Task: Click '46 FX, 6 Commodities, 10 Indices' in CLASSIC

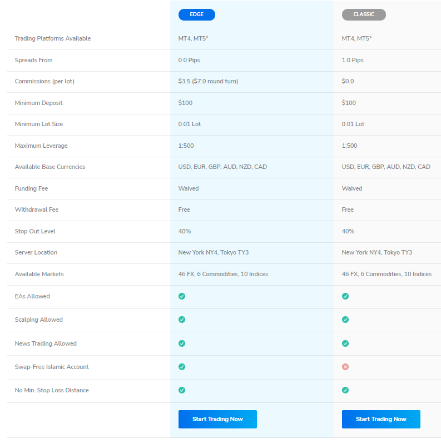Action: click(x=387, y=274)
